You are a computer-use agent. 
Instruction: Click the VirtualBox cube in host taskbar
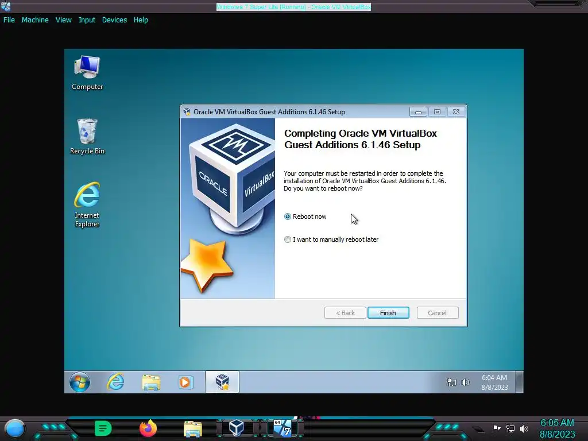[237, 428]
